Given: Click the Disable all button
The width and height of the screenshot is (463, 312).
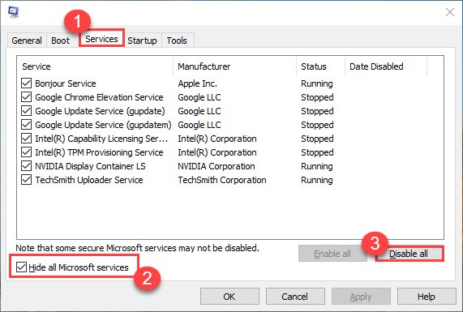Looking at the screenshot, I should tap(409, 254).
